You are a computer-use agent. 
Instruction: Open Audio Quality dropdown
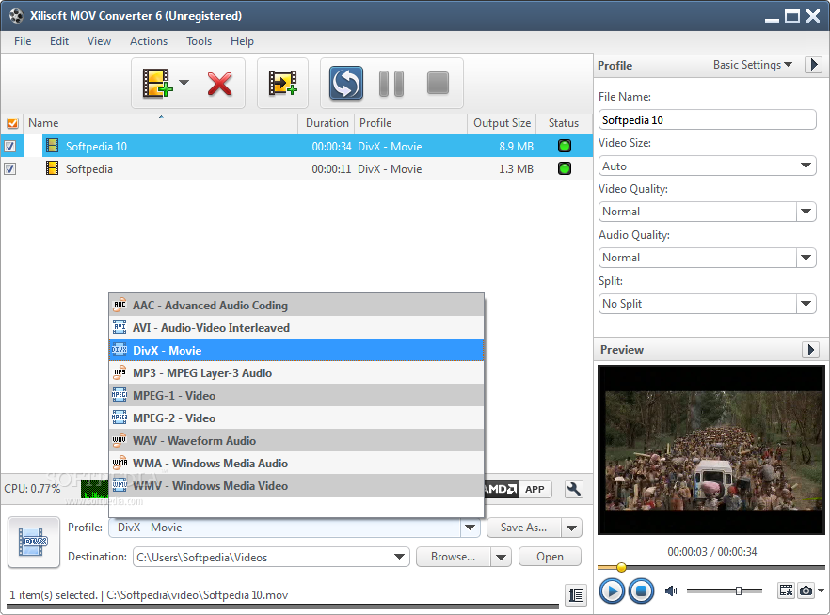pyautogui.click(x=806, y=258)
